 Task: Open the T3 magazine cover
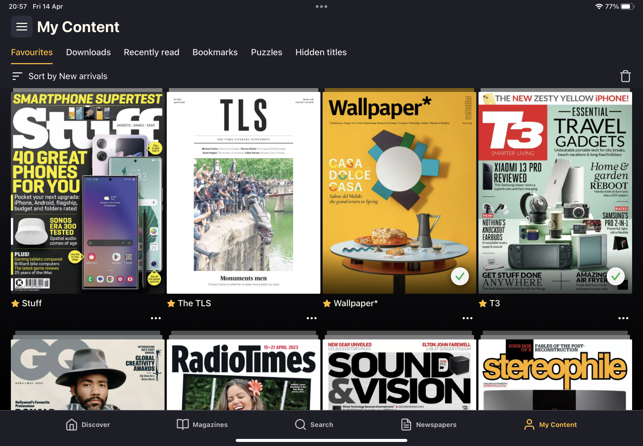(x=555, y=193)
